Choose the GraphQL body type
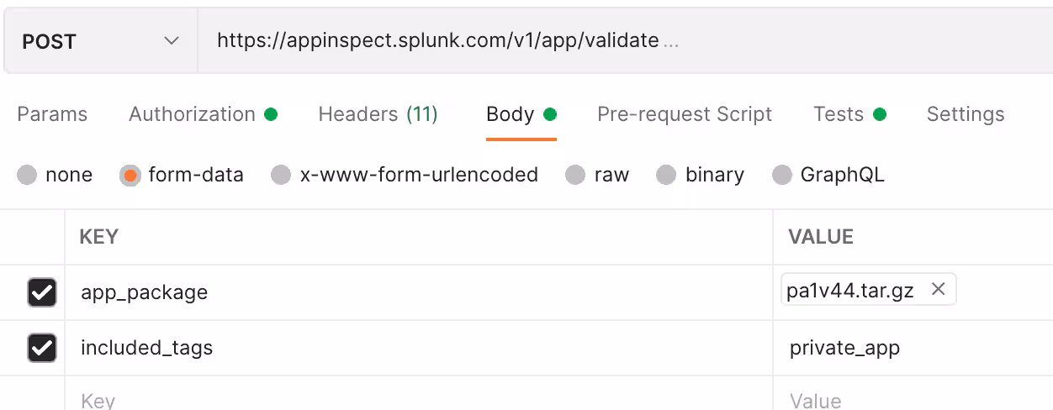This screenshot has height=410, width=1053. pyautogui.click(x=782, y=175)
